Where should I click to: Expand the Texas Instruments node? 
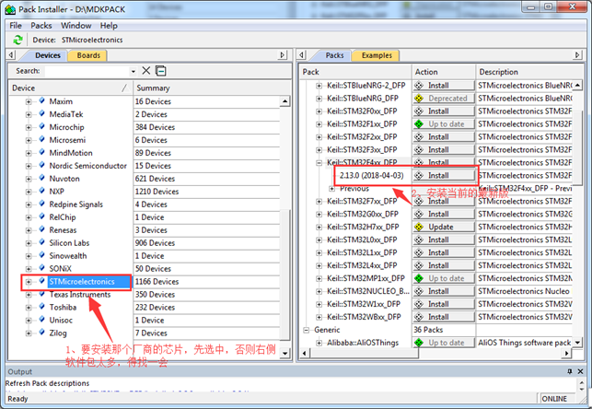(x=29, y=295)
